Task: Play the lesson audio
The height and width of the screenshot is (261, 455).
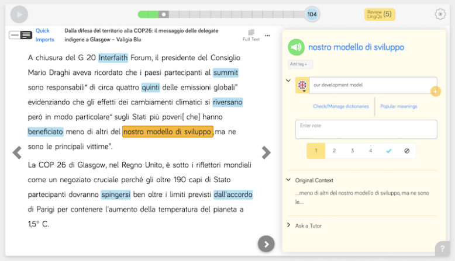Action: (x=19, y=14)
